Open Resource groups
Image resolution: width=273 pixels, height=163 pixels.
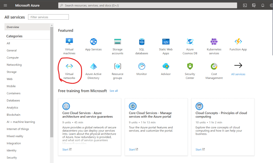[x=118, y=71]
